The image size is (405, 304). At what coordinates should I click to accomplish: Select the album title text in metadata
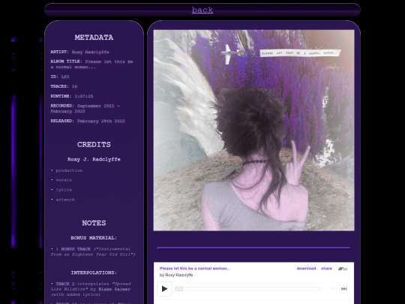click(x=91, y=65)
